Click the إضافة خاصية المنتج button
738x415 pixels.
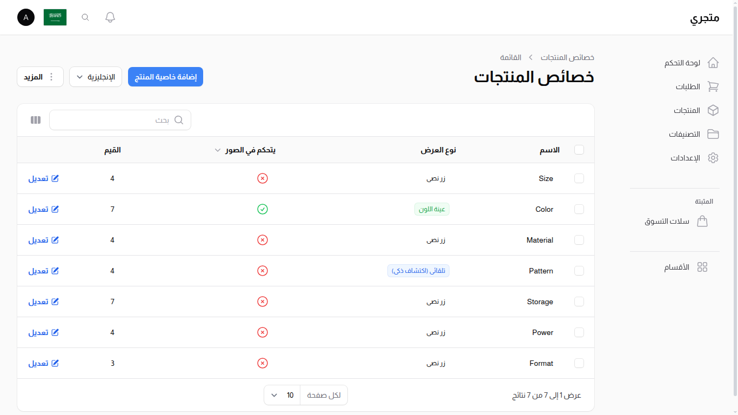(165, 77)
